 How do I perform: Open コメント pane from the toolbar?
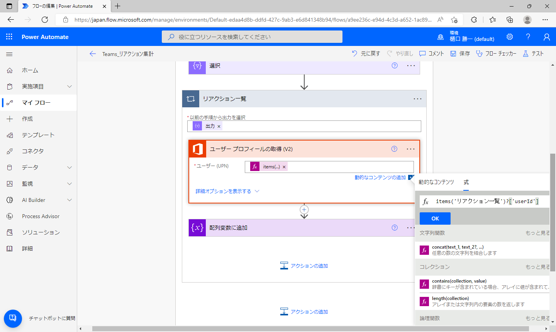[432, 54]
